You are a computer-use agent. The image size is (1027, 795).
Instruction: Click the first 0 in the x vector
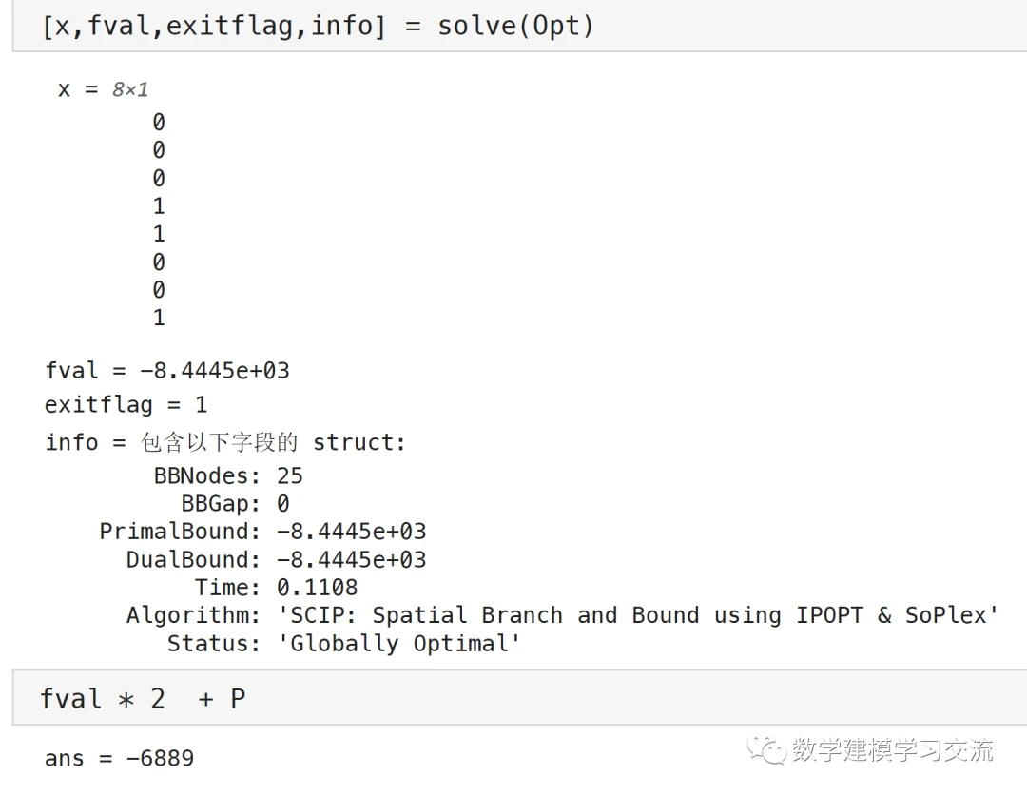[x=159, y=122]
